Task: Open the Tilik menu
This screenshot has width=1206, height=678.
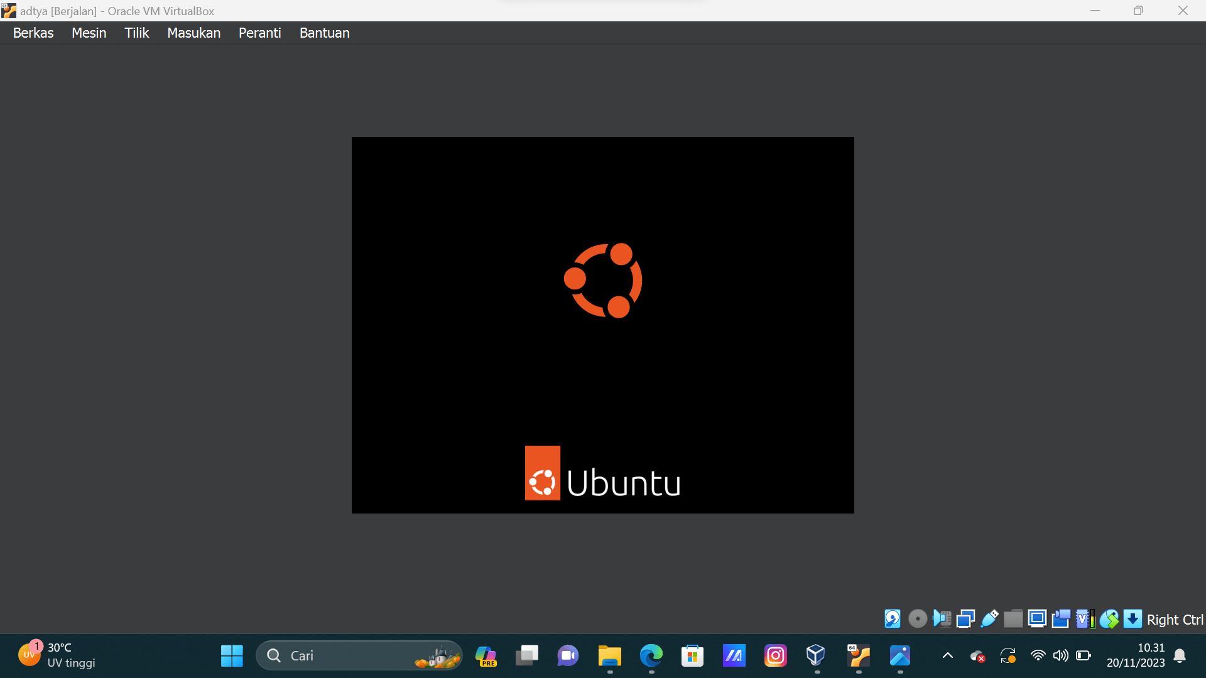Action: (x=136, y=33)
